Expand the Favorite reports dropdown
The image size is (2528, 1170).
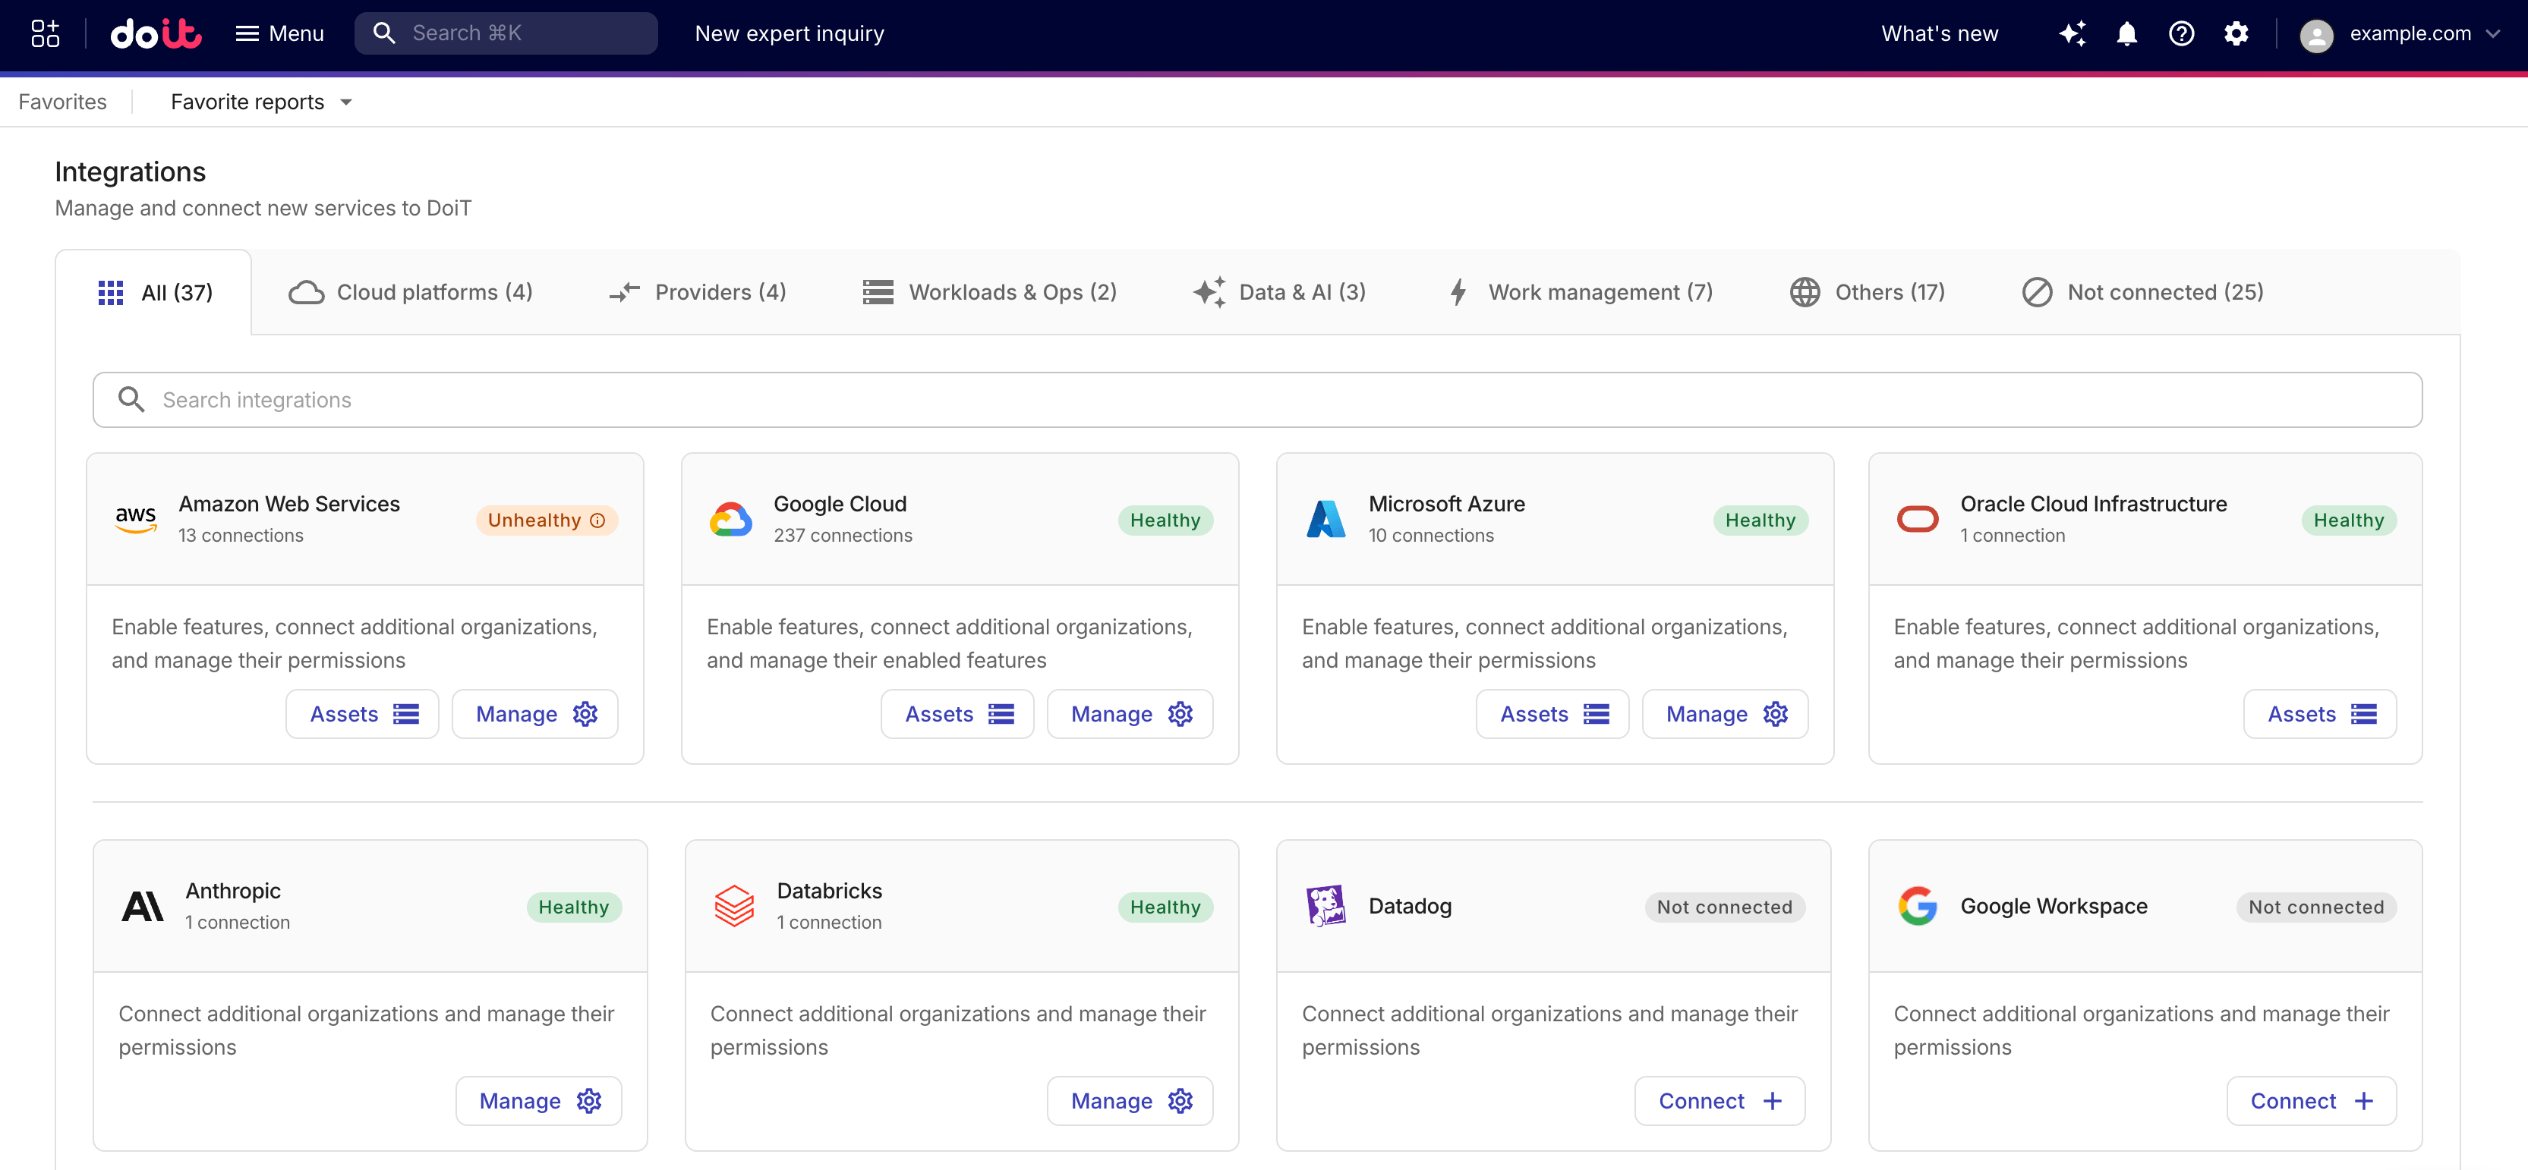pyautogui.click(x=261, y=102)
